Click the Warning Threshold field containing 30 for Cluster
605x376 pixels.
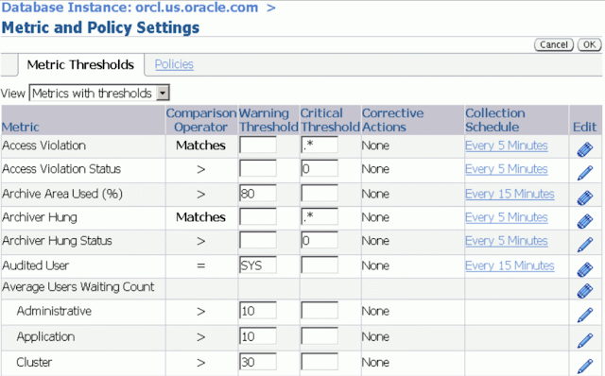258,362
